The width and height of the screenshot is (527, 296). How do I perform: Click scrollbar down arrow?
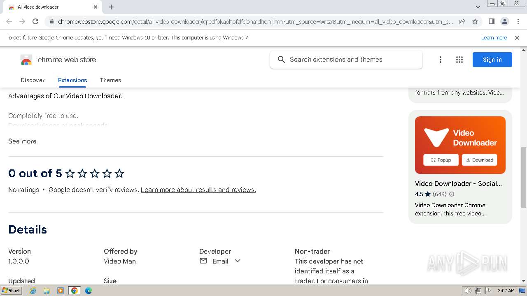(524, 281)
